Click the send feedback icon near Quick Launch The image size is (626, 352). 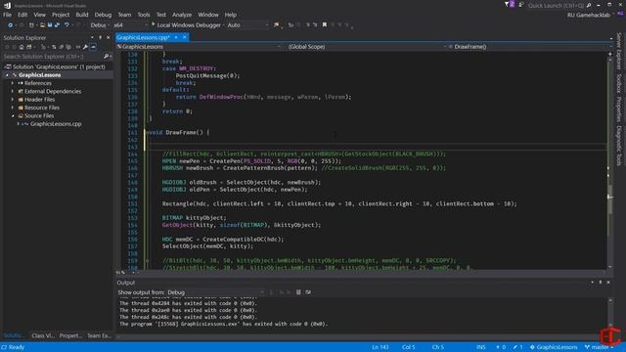[x=521, y=5]
